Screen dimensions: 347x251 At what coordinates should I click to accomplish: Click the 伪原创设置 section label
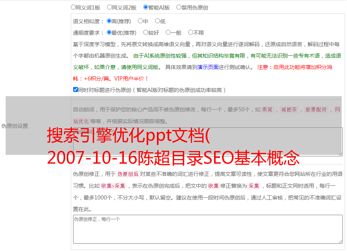tap(15, 126)
